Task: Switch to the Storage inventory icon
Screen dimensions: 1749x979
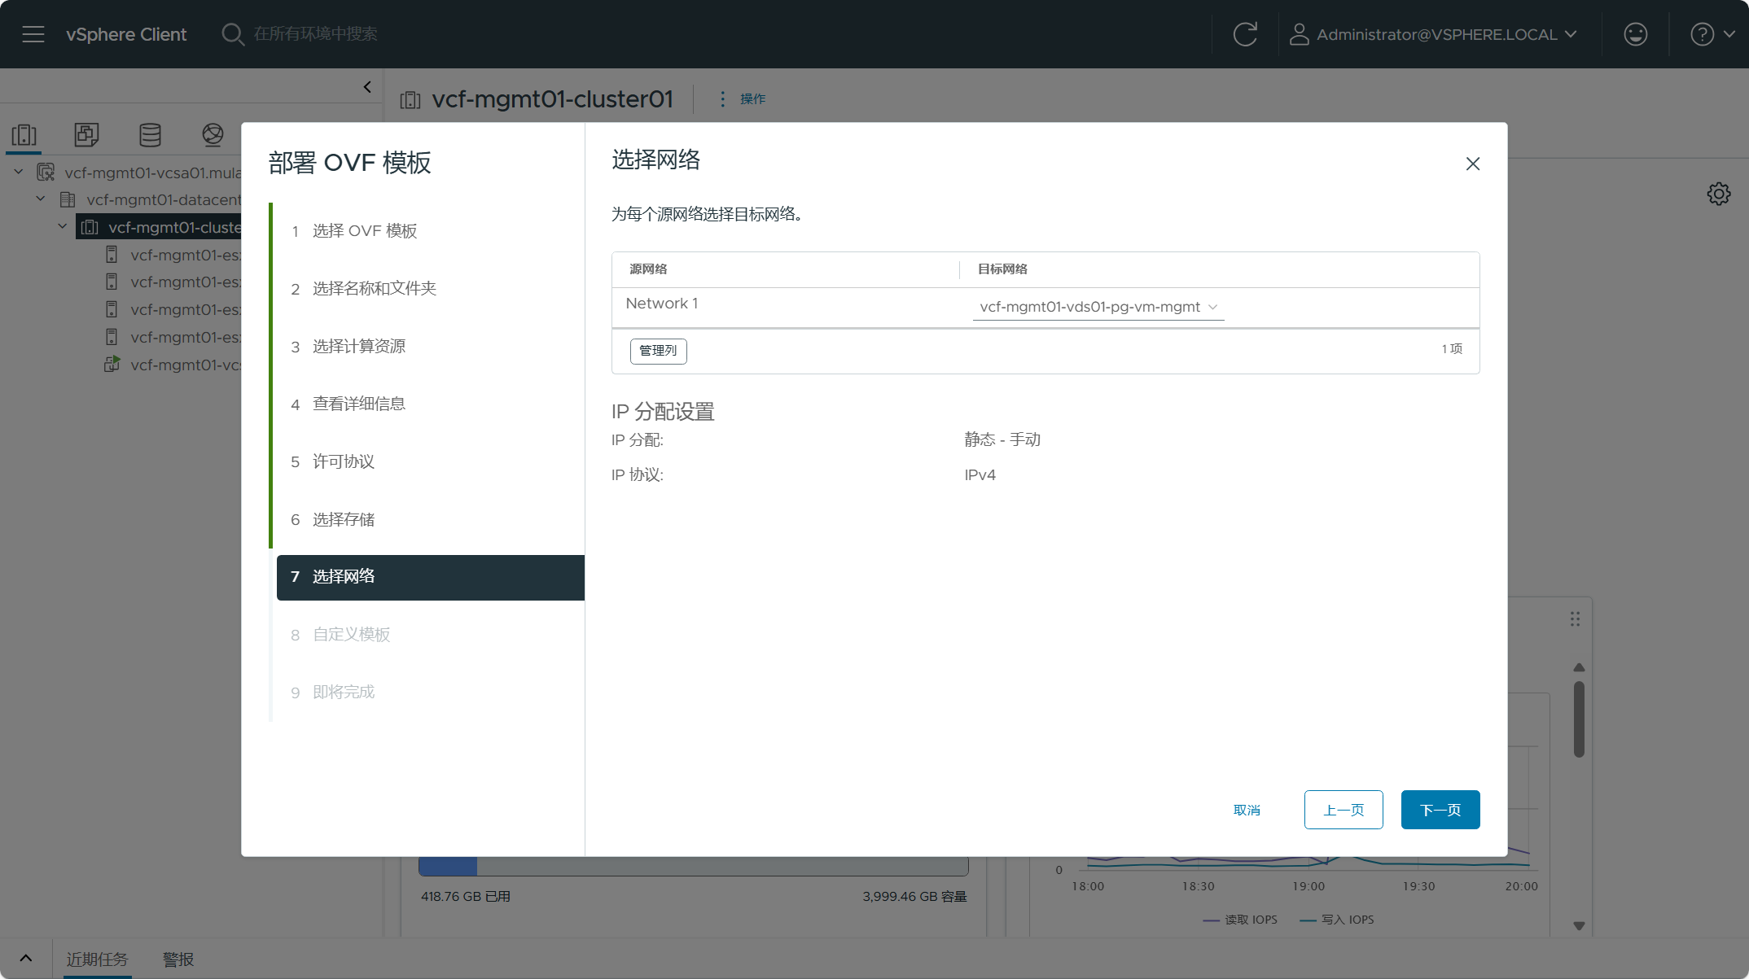Action: tap(150, 134)
